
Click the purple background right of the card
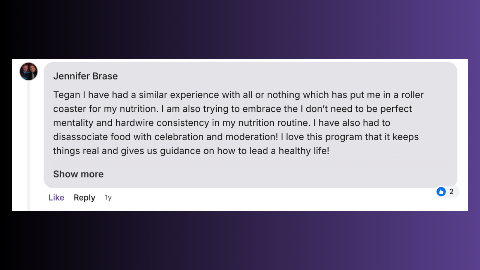tap(474, 135)
